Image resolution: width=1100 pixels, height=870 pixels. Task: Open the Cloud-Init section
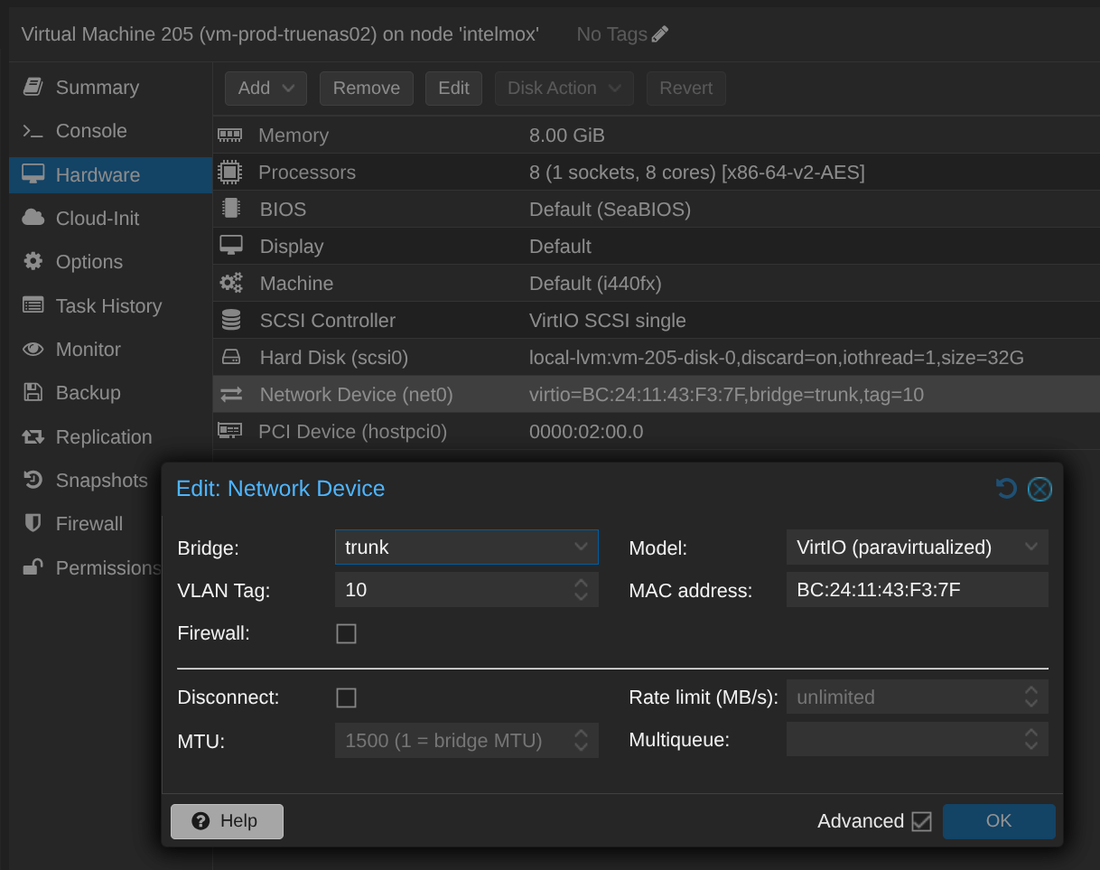point(97,219)
